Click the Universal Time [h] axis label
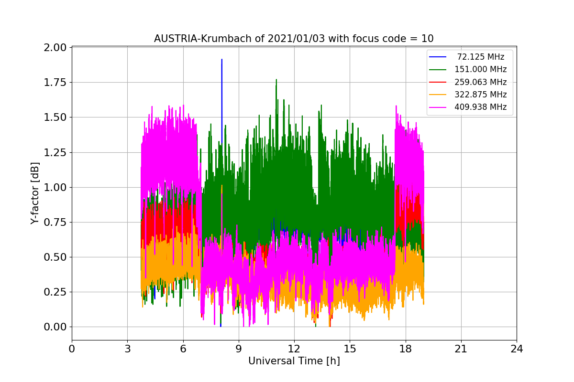574x382 pixels. (294, 361)
